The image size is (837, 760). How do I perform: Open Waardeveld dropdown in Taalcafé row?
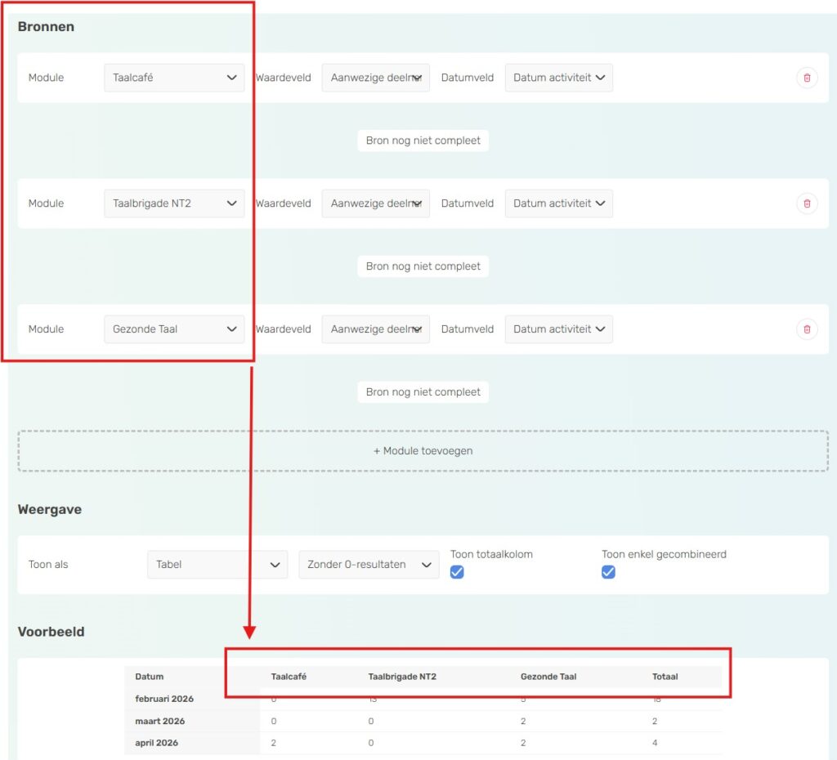coord(375,78)
